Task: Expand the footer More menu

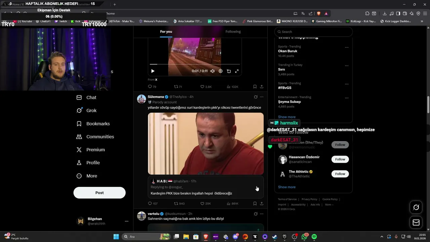Action: pos(329,205)
